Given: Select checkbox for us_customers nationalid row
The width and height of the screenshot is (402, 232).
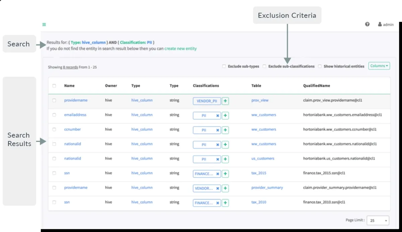Looking at the screenshot, I should [x=54, y=158].
